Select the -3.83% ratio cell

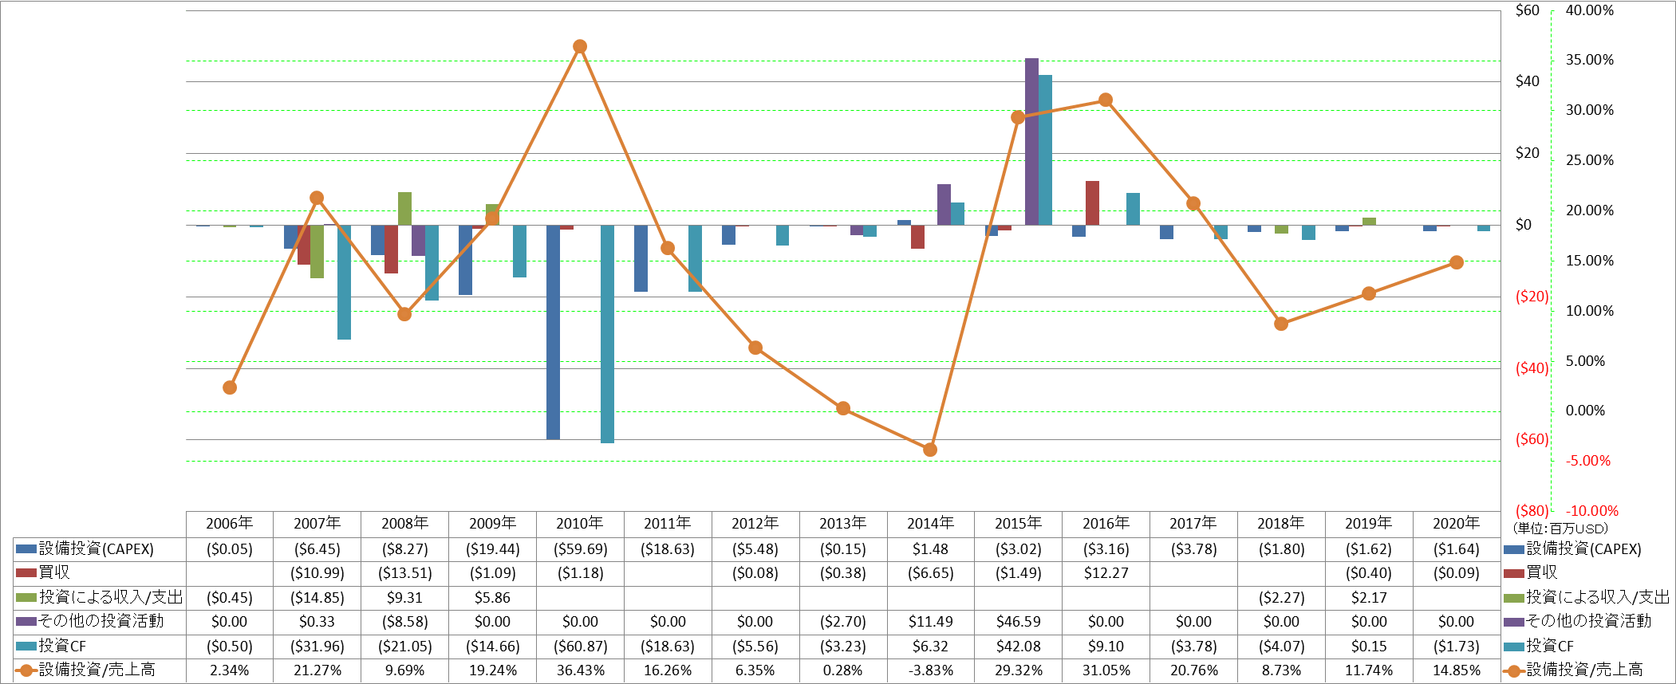[930, 670]
